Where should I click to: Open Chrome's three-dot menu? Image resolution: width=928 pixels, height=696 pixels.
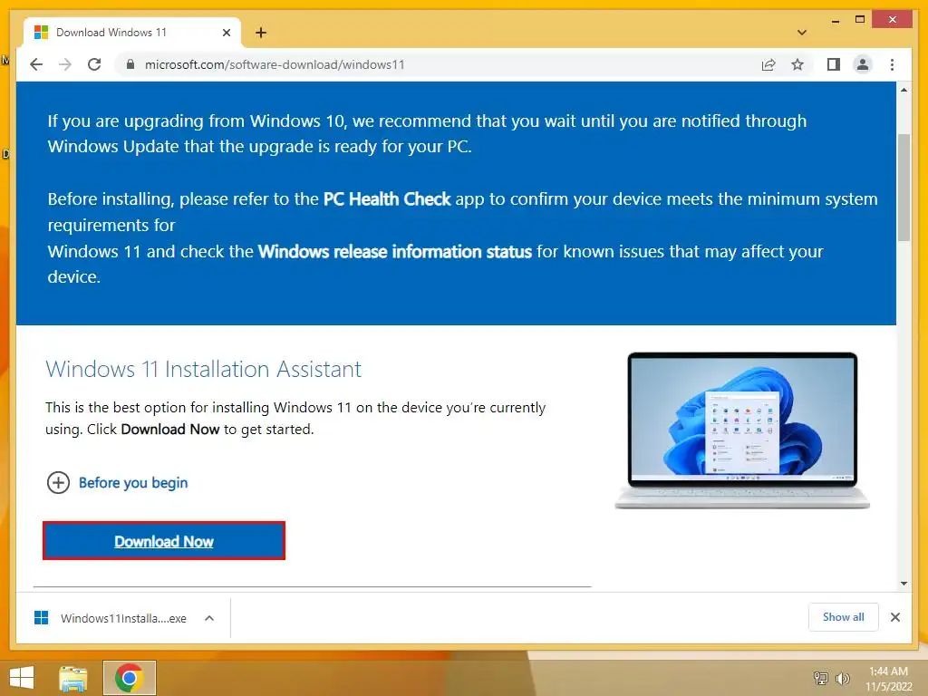(892, 64)
